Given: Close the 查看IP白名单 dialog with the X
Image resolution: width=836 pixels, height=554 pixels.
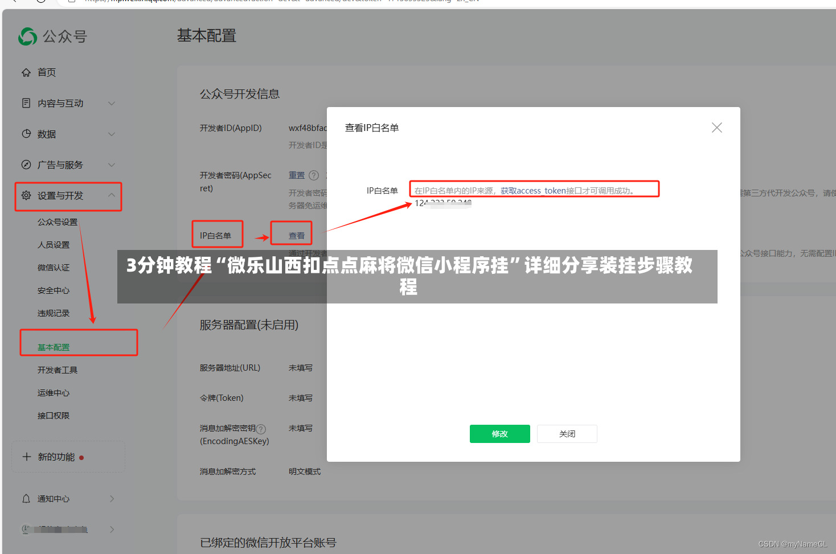Looking at the screenshot, I should (x=717, y=128).
